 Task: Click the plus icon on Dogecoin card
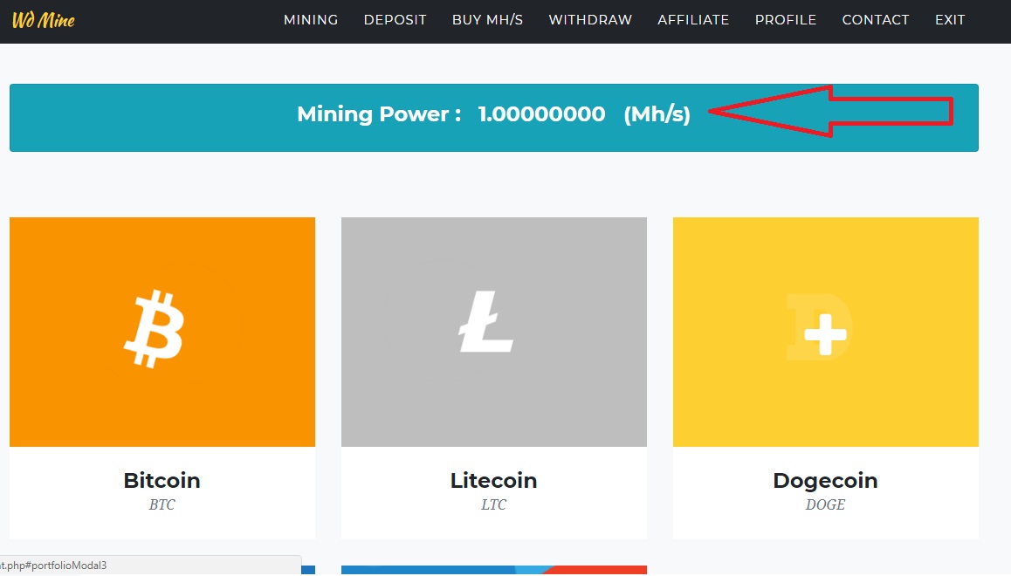(x=825, y=334)
